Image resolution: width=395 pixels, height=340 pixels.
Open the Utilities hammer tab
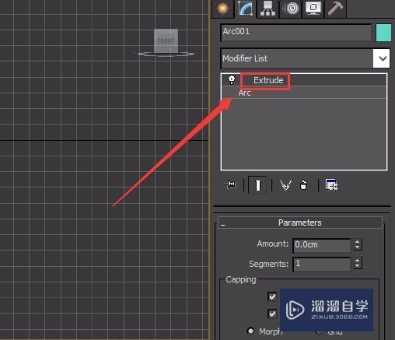[335, 9]
